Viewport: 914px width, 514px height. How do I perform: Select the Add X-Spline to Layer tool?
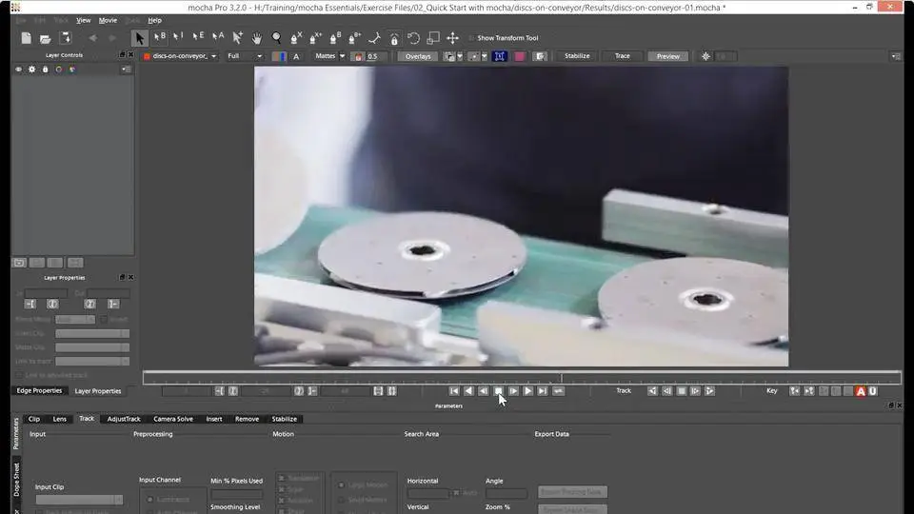coord(315,38)
